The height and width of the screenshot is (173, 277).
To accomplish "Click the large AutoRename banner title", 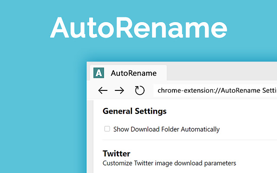I will tap(138, 28).
